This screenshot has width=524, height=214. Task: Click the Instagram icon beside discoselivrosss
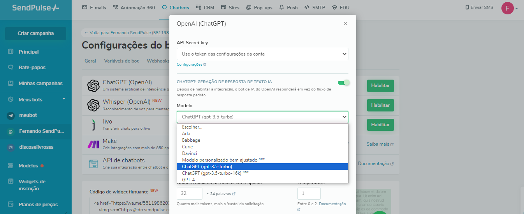11,147
